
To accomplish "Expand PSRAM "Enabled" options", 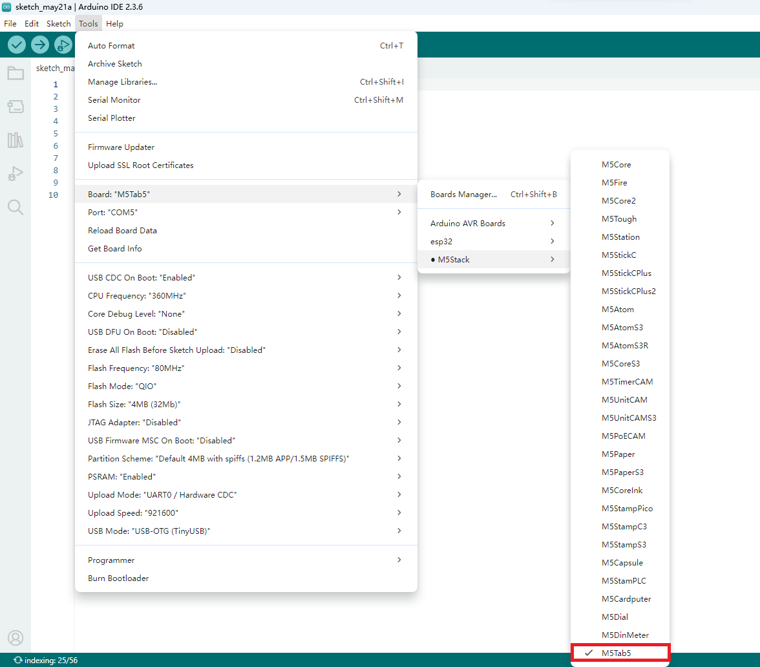I will (x=246, y=476).
